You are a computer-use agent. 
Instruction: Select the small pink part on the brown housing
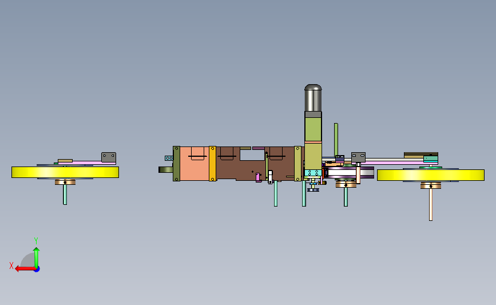coord(258,177)
